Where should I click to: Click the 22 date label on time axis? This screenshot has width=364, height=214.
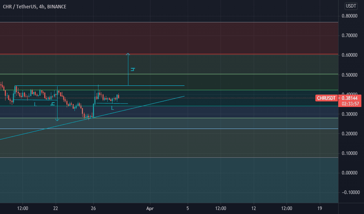coord(55,209)
